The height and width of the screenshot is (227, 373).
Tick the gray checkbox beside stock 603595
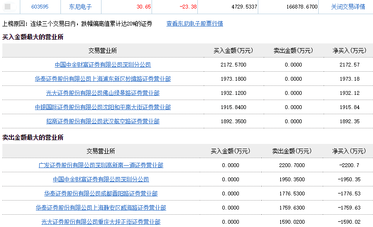tap(8, 7)
